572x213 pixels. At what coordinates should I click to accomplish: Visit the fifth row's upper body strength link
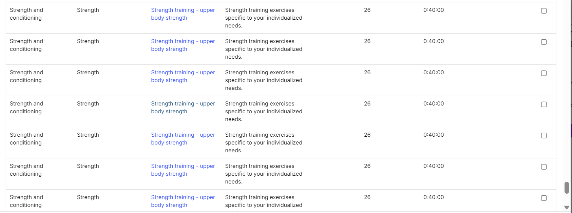click(183, 139)
